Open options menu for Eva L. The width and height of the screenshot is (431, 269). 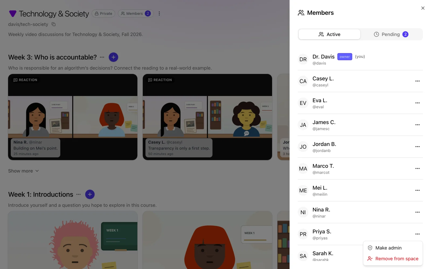point(417,103)
